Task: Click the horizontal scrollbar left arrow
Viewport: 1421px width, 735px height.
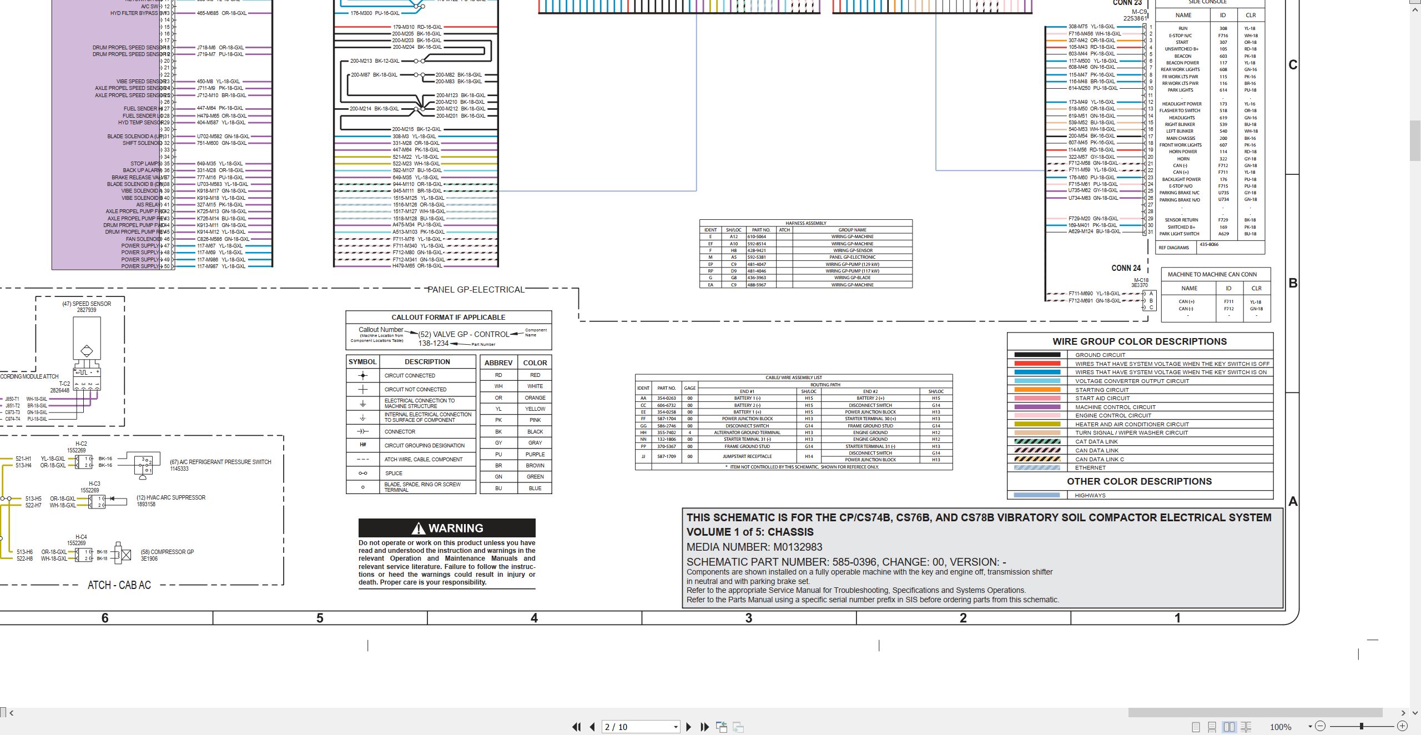Action: pos(11,713)
